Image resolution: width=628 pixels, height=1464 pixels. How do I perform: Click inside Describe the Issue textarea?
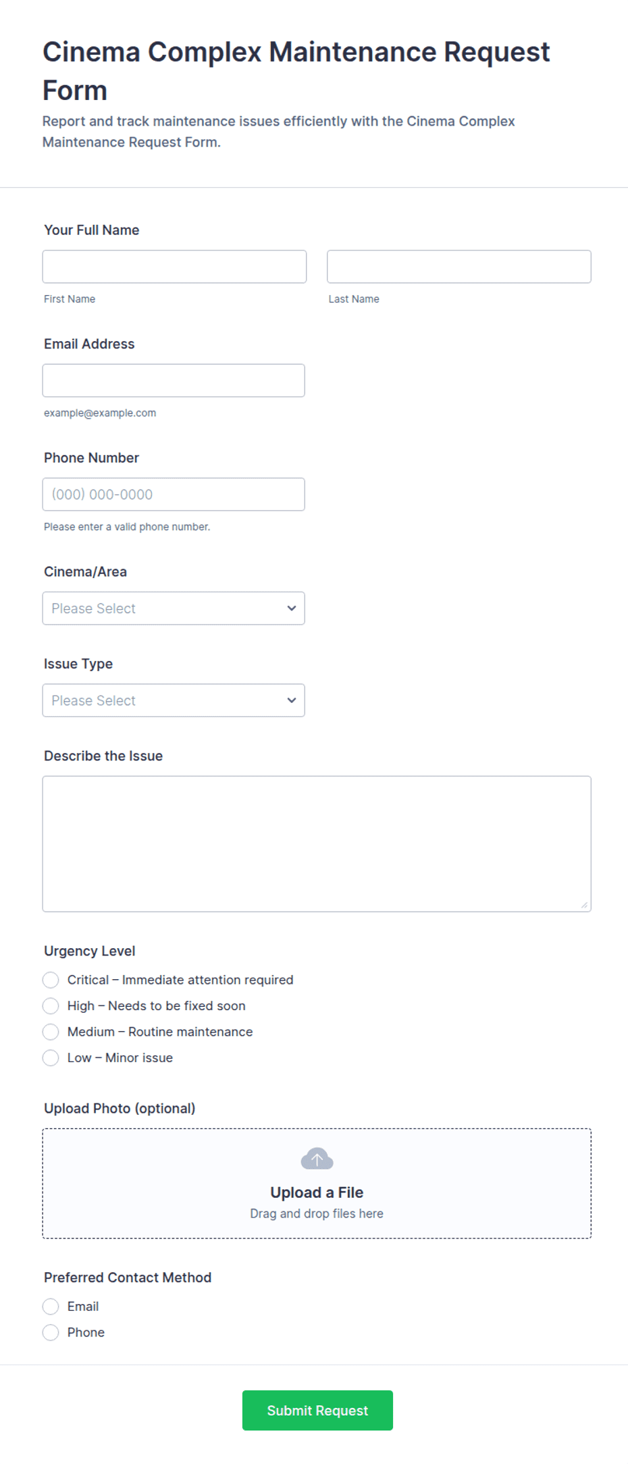pos(317,844)
